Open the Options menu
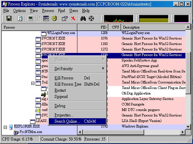Screen dimensions: 193x144 (20, 11)
